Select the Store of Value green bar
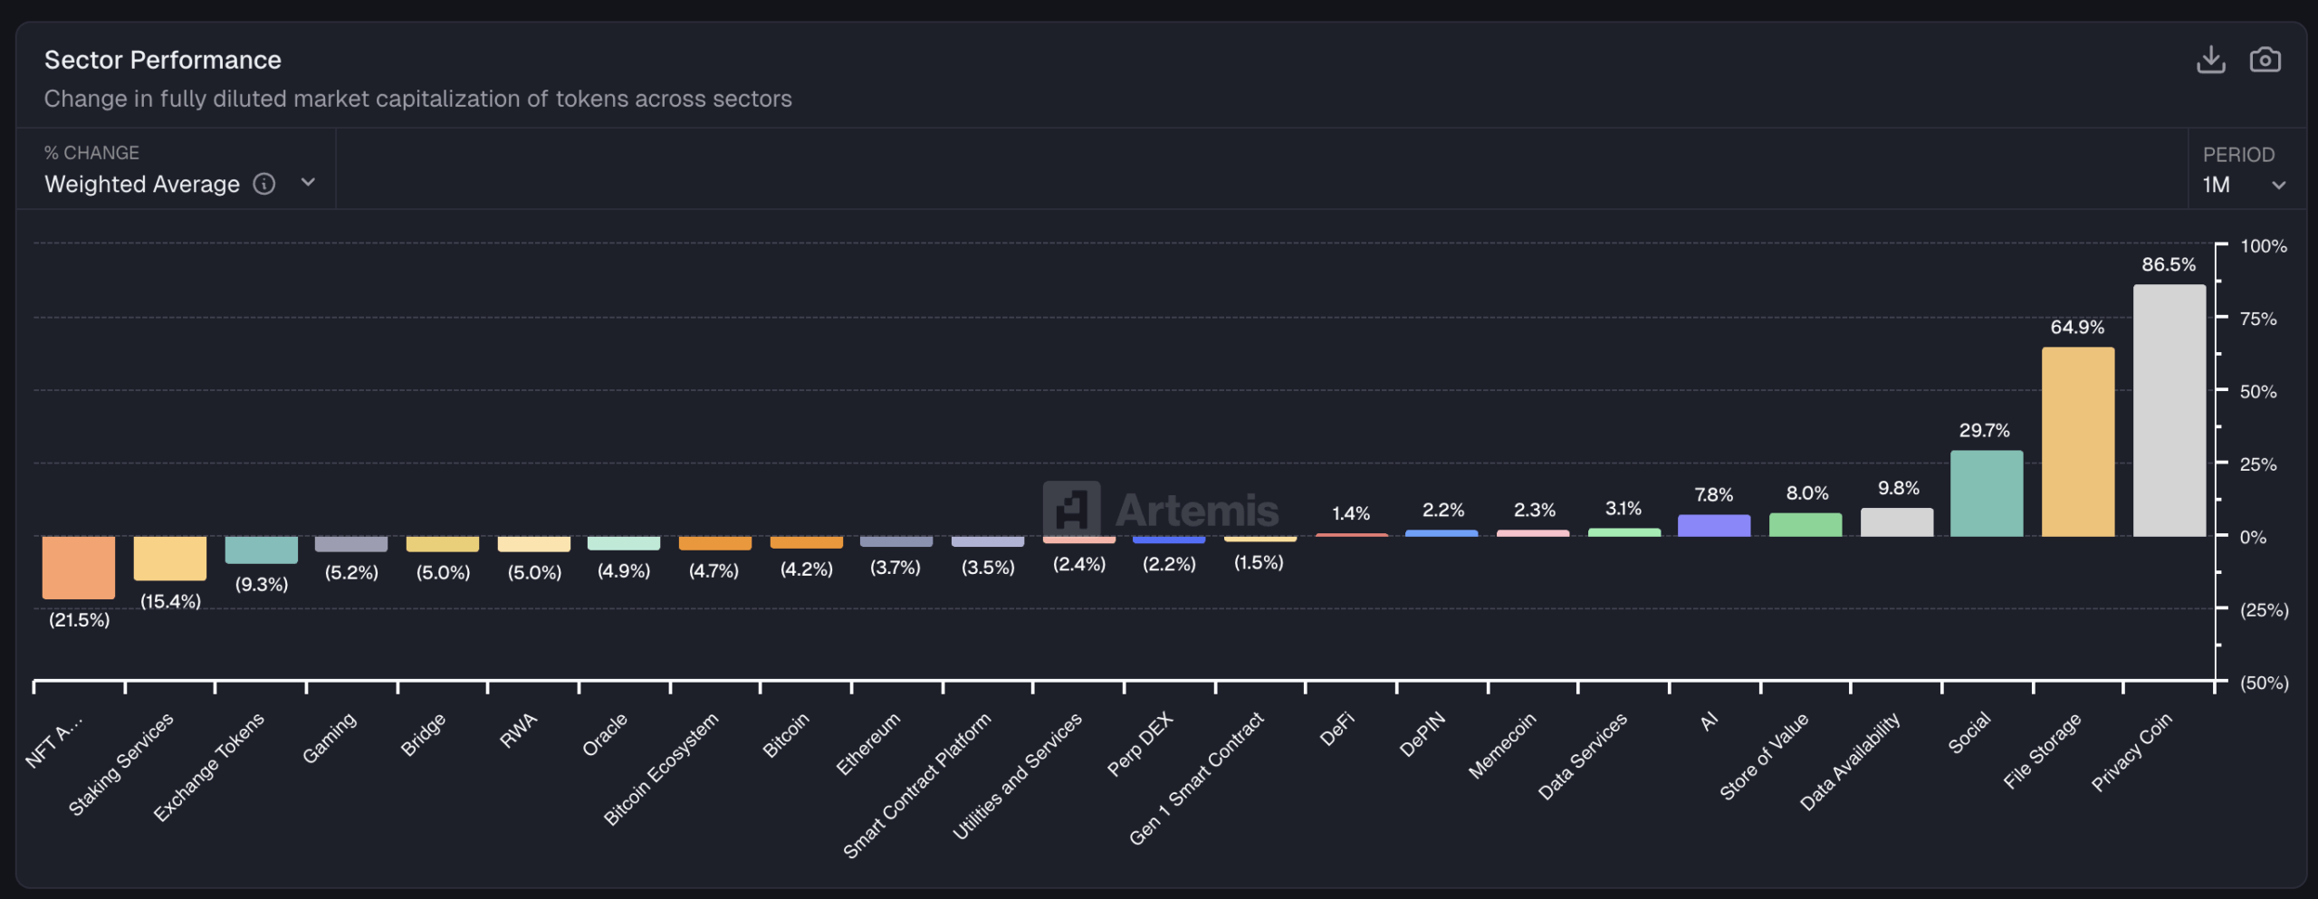Screen dimensions: 2318x899 1805,525
